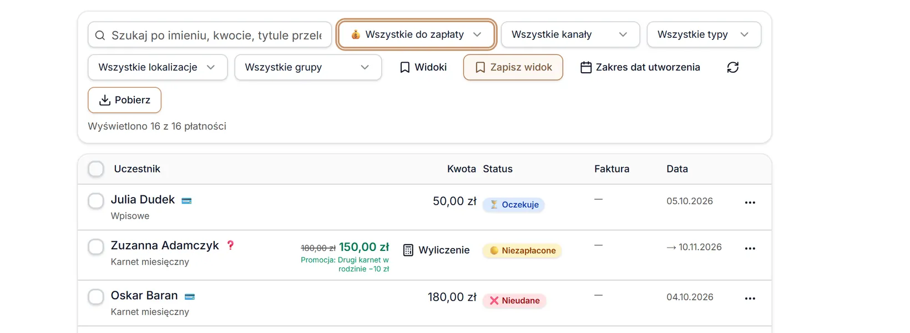Click Wyświetlono 16 z 16 płatności text
910x333 pixels.
tap(157, 126)
